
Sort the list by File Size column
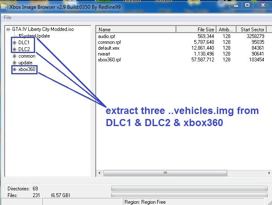[x=196, y=30]
